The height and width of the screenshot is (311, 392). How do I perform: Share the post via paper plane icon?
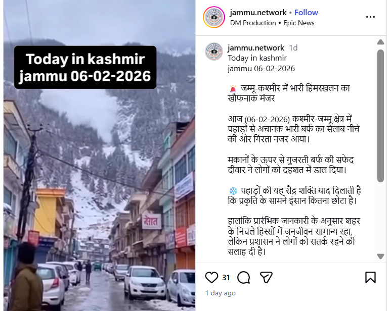click(266, 277)
